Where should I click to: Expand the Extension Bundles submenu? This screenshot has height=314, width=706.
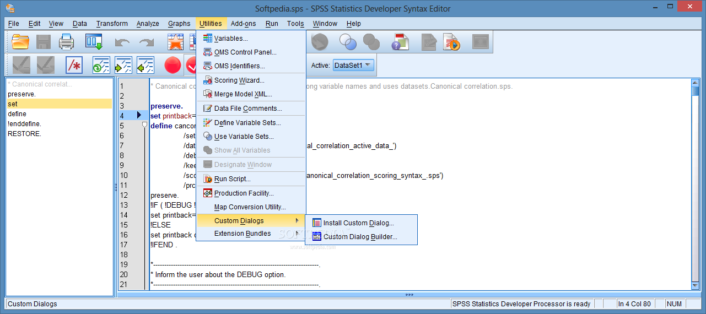(x=251, y=234)
